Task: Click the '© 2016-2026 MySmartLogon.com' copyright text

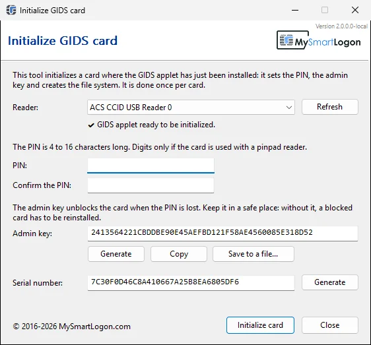Action: [x=71, y=327]
